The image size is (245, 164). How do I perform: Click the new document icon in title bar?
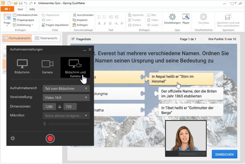tap(9, 3)
